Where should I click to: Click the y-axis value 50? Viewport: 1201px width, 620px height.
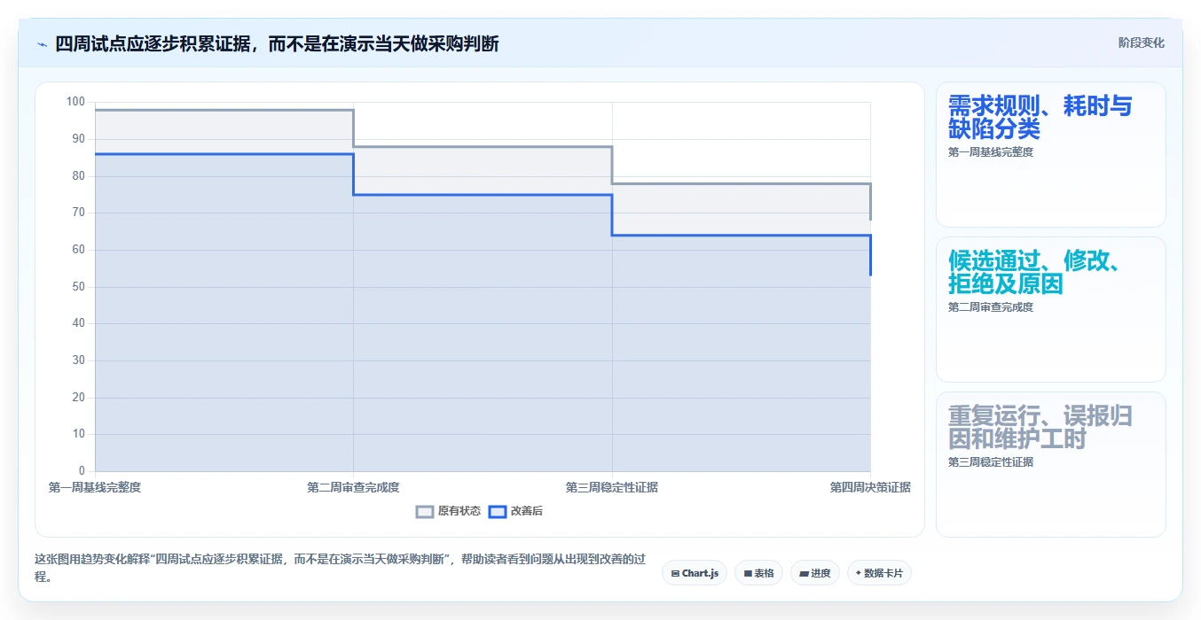coord(79,287)
